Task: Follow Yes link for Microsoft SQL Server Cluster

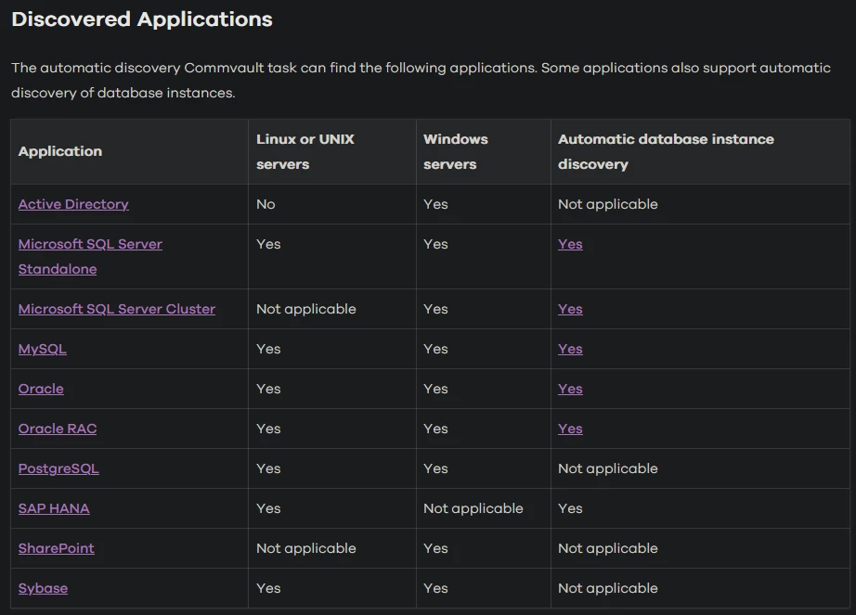Action: [x=570, y=309]
